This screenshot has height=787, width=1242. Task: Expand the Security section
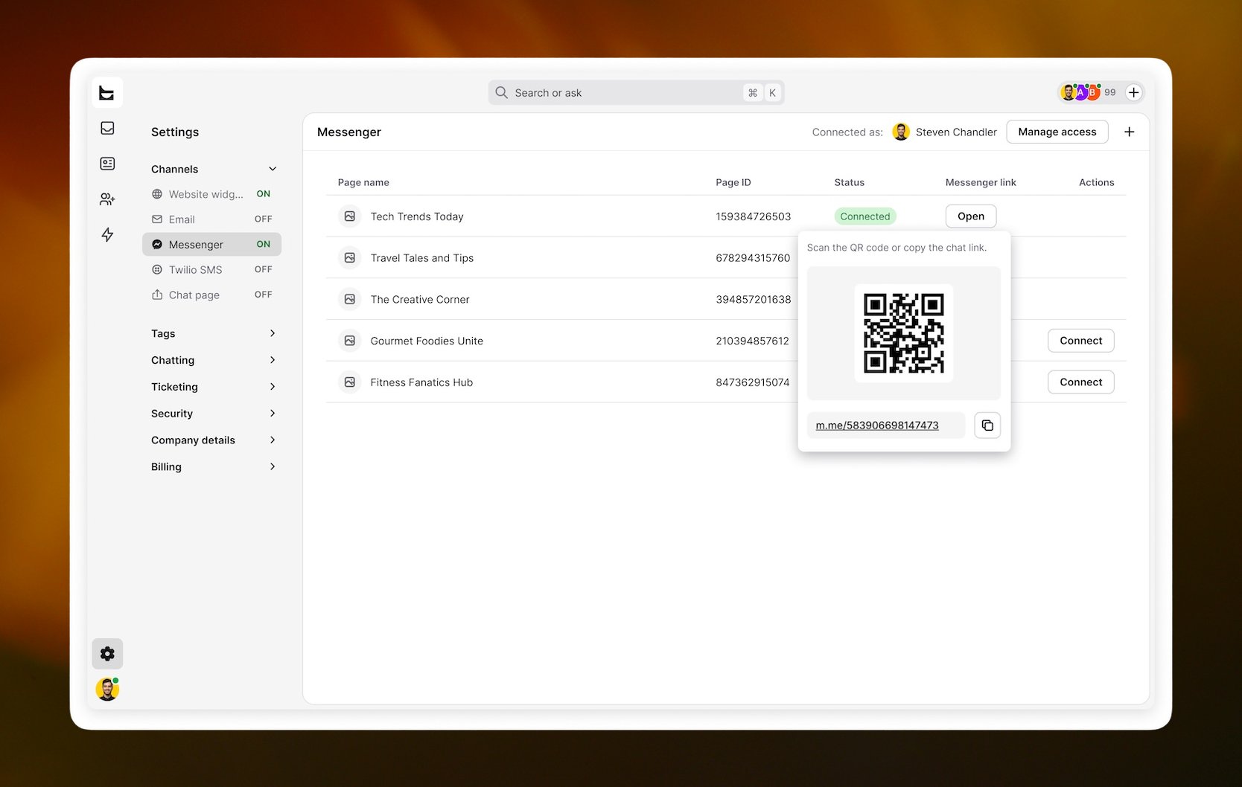coord(213,414)
